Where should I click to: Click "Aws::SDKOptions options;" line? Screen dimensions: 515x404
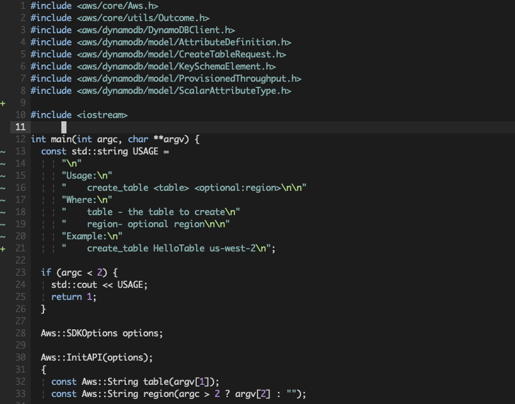[x=102, y=333]
